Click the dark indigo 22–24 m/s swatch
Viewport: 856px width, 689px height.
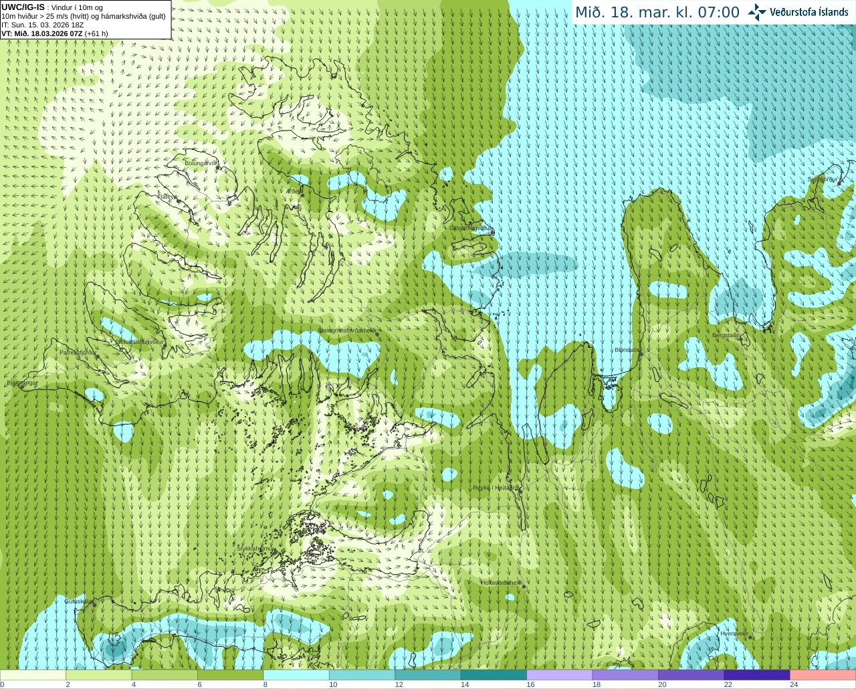point(757,675)
